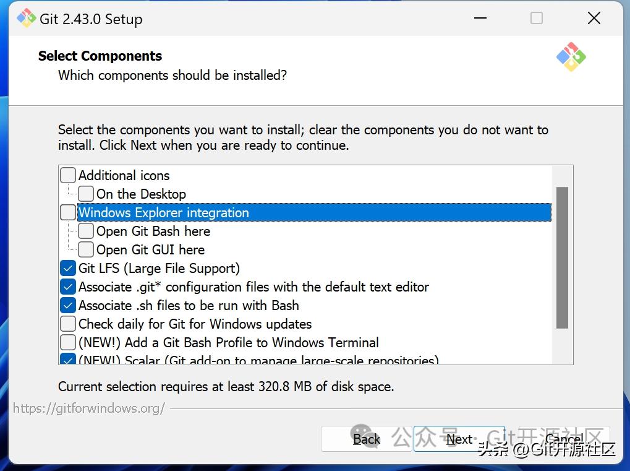Enable the Additional icons checkbox
The height and width of the screenshot is (471, 630).
[x=68, y=175]
